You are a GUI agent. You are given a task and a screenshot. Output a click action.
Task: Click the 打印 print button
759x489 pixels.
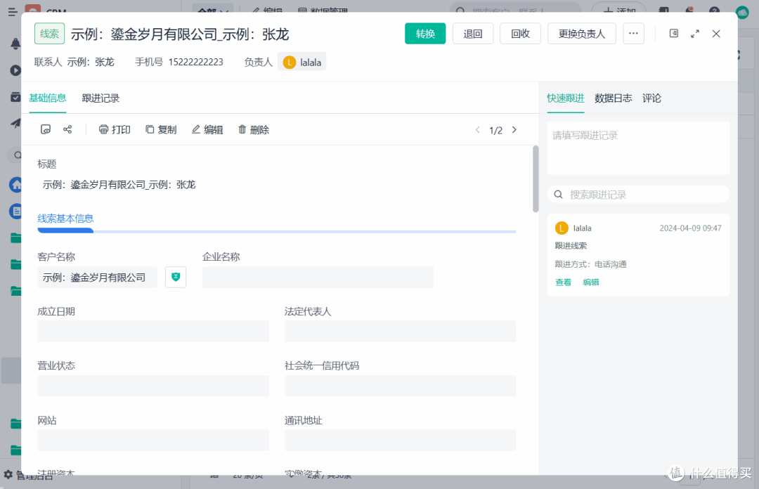click(x=115, y=130)
